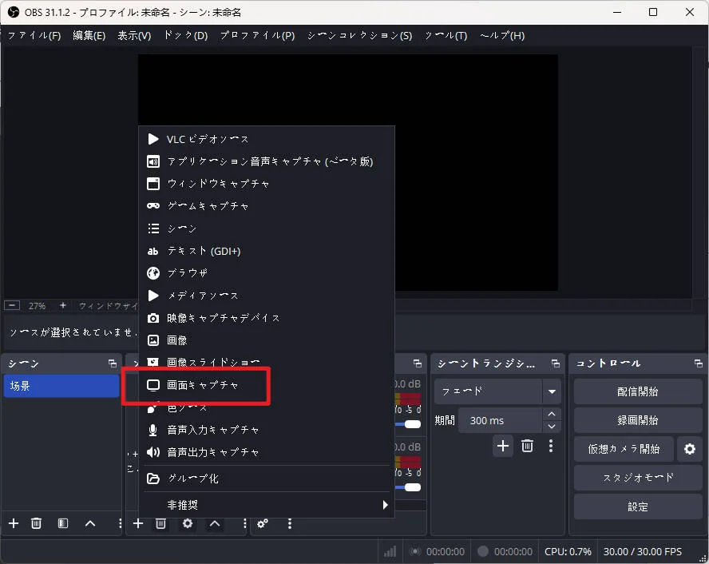Viewport: 709px width, 564px height.
Task: Move scene up with arrow
Action: (x=90, y=523)
